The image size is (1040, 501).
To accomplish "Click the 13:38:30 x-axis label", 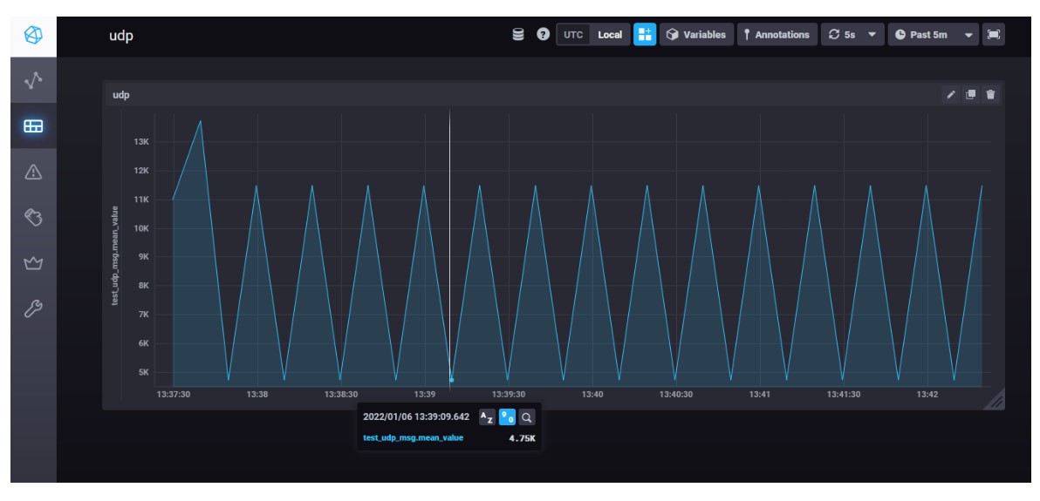I will click(341, 395).
